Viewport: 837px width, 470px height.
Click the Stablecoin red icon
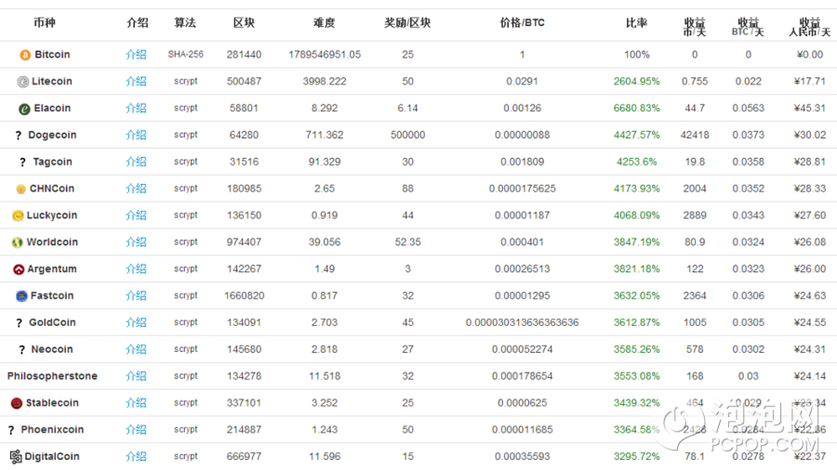[17, 403]
